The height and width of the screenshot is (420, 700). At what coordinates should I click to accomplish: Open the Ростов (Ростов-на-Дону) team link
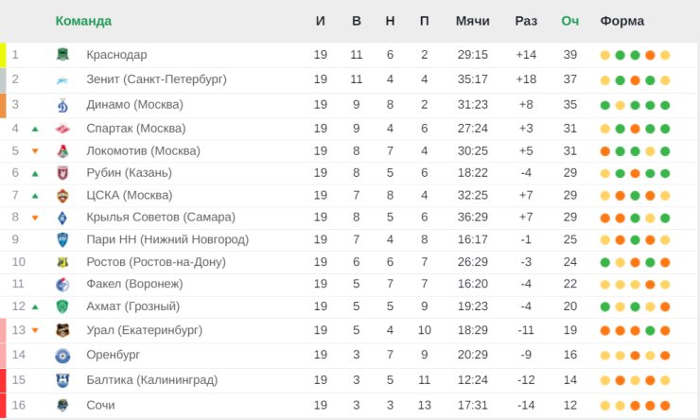click(156, 262)
